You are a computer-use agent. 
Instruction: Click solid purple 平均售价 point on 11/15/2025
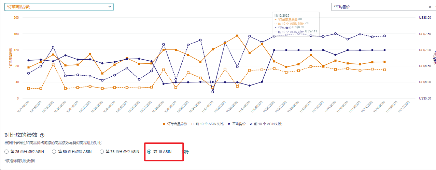click(384, 50)
